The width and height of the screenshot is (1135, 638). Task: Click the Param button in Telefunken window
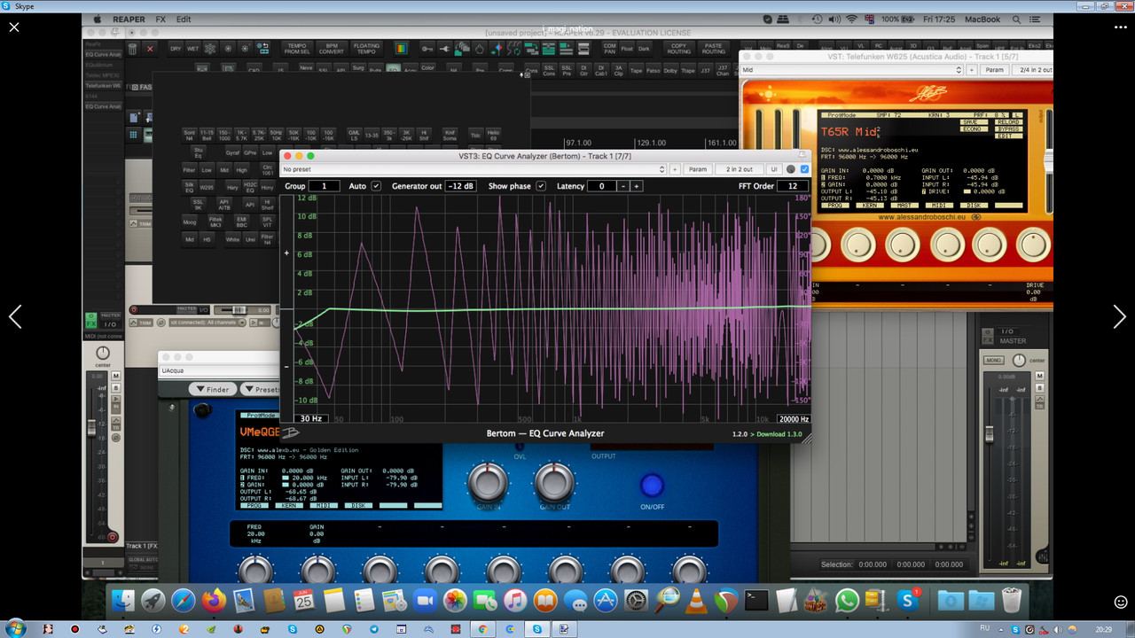pos(995,70)
